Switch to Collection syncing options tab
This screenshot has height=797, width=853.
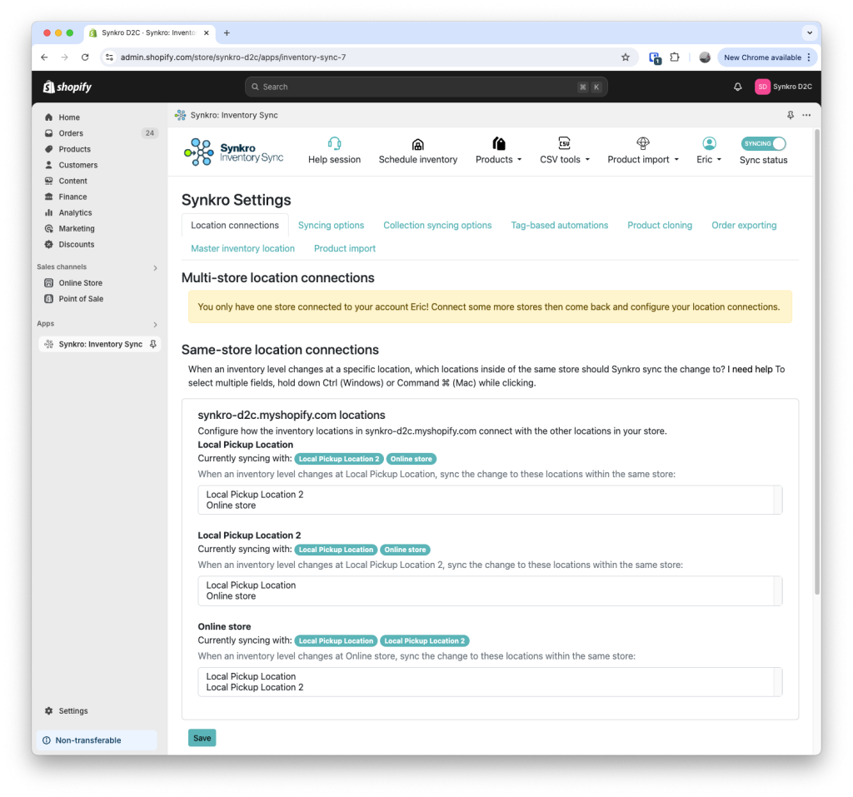[x=436, y=225]
